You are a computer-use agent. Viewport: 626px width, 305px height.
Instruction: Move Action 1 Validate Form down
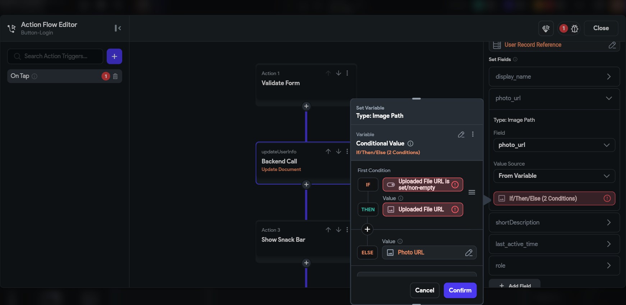339,73
